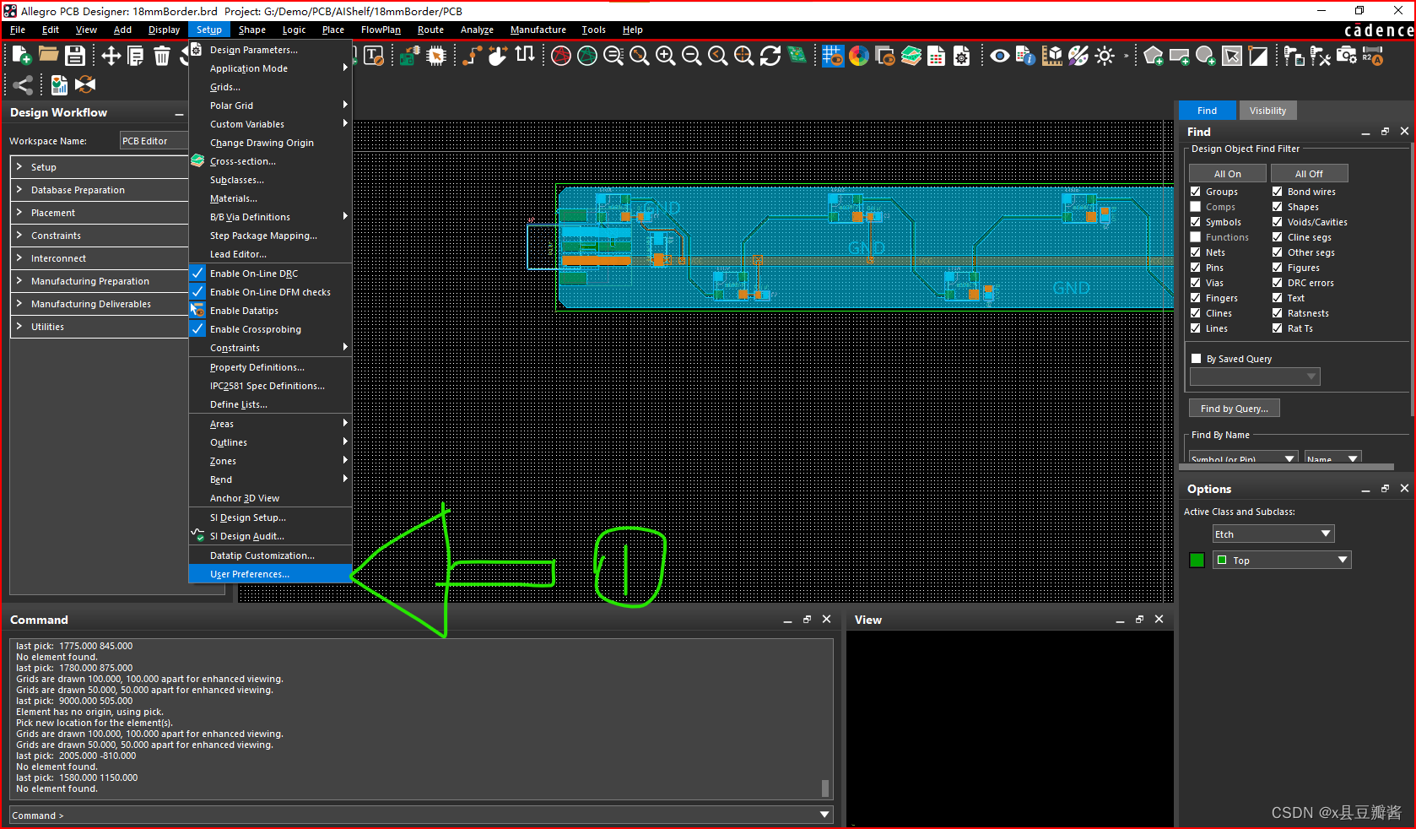
Task: Switch to the Visibility tab
Action: coord(1267,111)
